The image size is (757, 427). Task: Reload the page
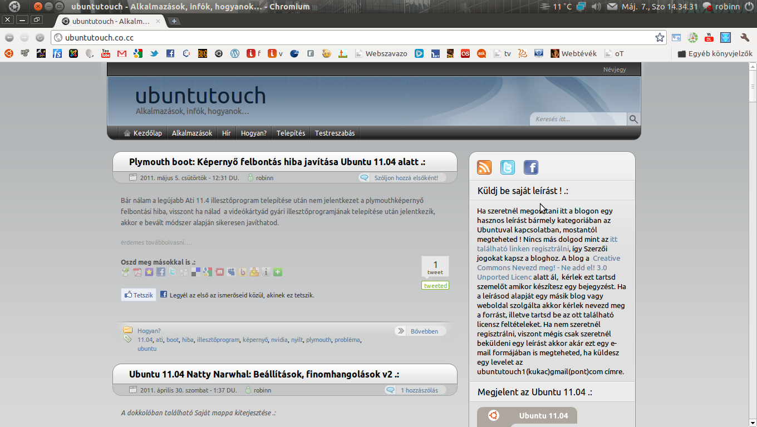coord(40,38)
